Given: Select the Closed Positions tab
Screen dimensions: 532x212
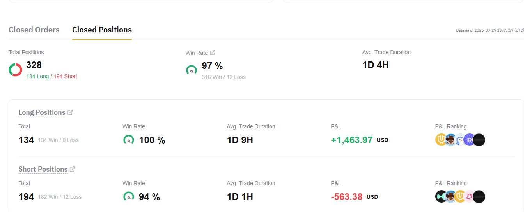Looking at the screenshot, I should pyautogui.click(x=102, y=30).
